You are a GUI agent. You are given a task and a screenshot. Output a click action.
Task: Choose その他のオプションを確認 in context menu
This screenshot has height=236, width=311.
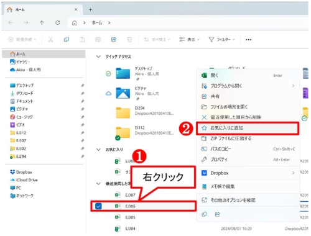248,200
